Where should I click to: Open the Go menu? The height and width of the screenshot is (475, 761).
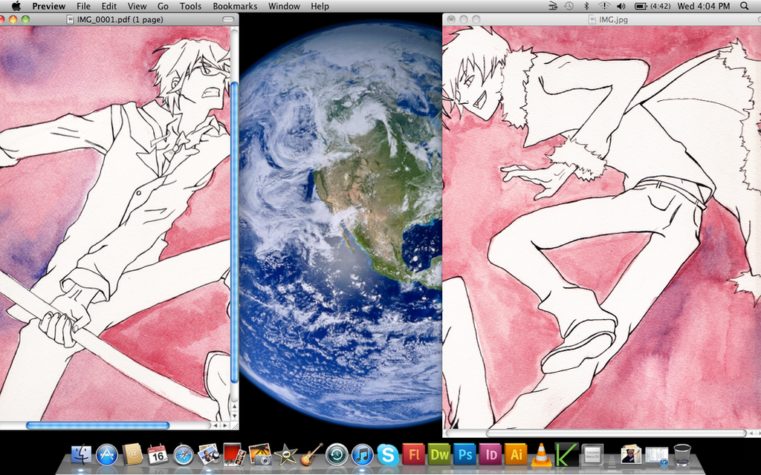[x=163, y=6]
